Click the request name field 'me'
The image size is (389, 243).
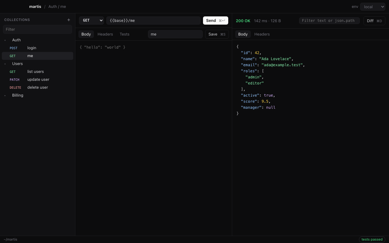[x=175, y=34]
